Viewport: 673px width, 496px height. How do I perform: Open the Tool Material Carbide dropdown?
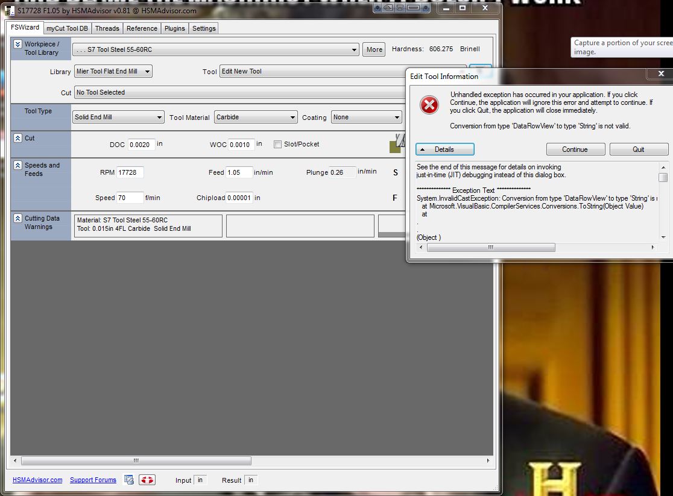pyautogui.click(x=256, y=118)
